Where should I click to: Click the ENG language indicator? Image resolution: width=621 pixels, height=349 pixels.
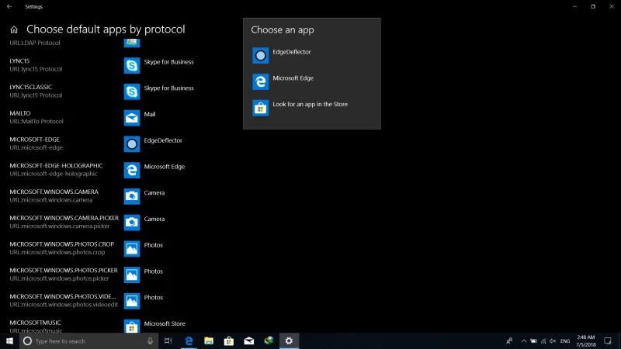pos(565,340)
